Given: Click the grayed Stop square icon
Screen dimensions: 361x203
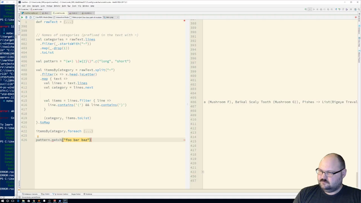Looking at the screenshot, I should pyautogui.click(x=351, y=9).
